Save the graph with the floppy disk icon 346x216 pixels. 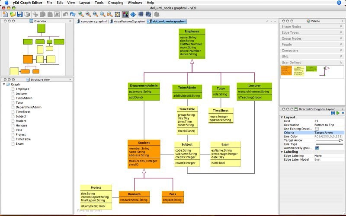point(20,15)
